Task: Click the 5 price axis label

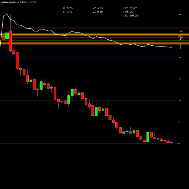Action: pyautogui.click(x=179, y=122)
